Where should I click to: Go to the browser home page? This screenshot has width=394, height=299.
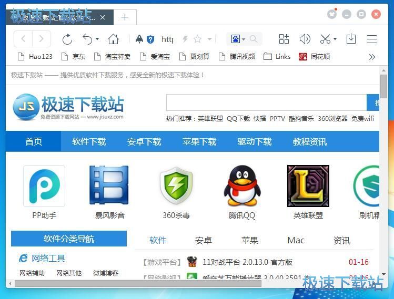[x=113, y=39]
